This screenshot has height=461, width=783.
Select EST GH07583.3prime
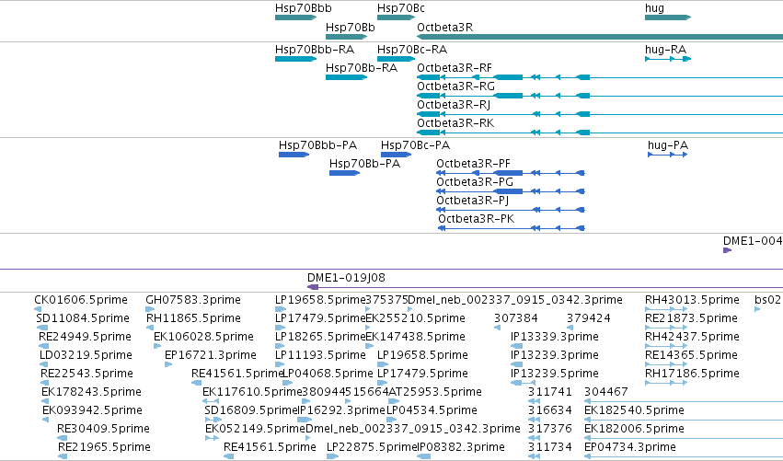pos(193,300)
